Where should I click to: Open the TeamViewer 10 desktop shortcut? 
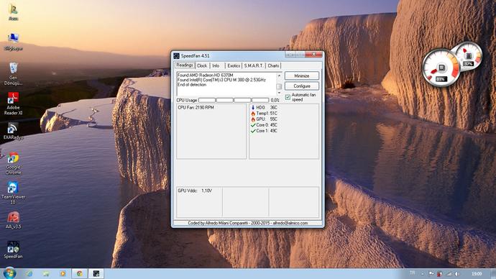pos(13,193)
